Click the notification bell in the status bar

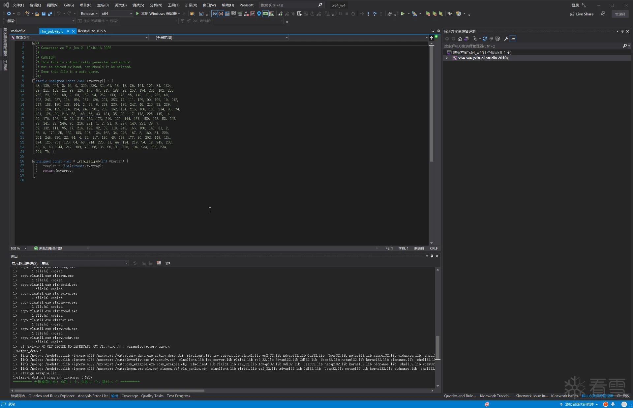tap(613, 404)
